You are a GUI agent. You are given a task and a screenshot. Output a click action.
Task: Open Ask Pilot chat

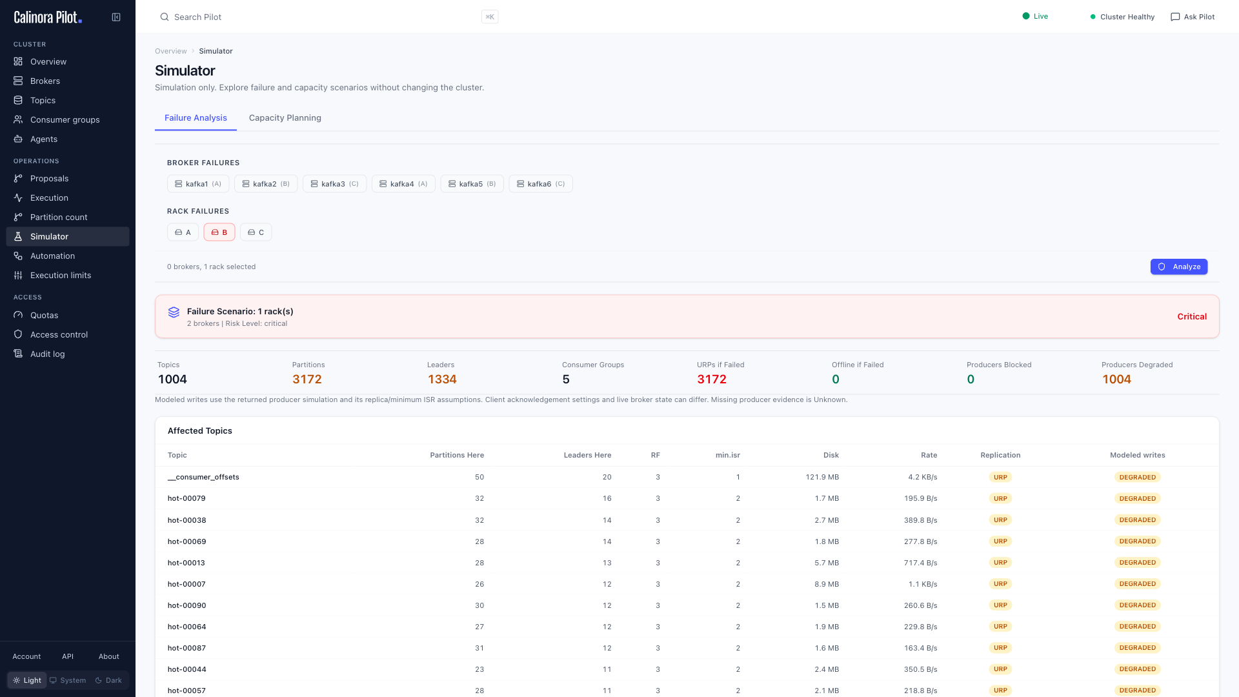pyautogui.click(x=1193, y=17)
